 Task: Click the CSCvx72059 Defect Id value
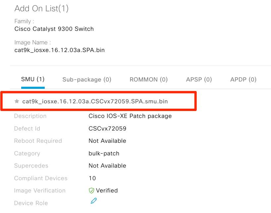pyautogui.click(x=107, y=129)
